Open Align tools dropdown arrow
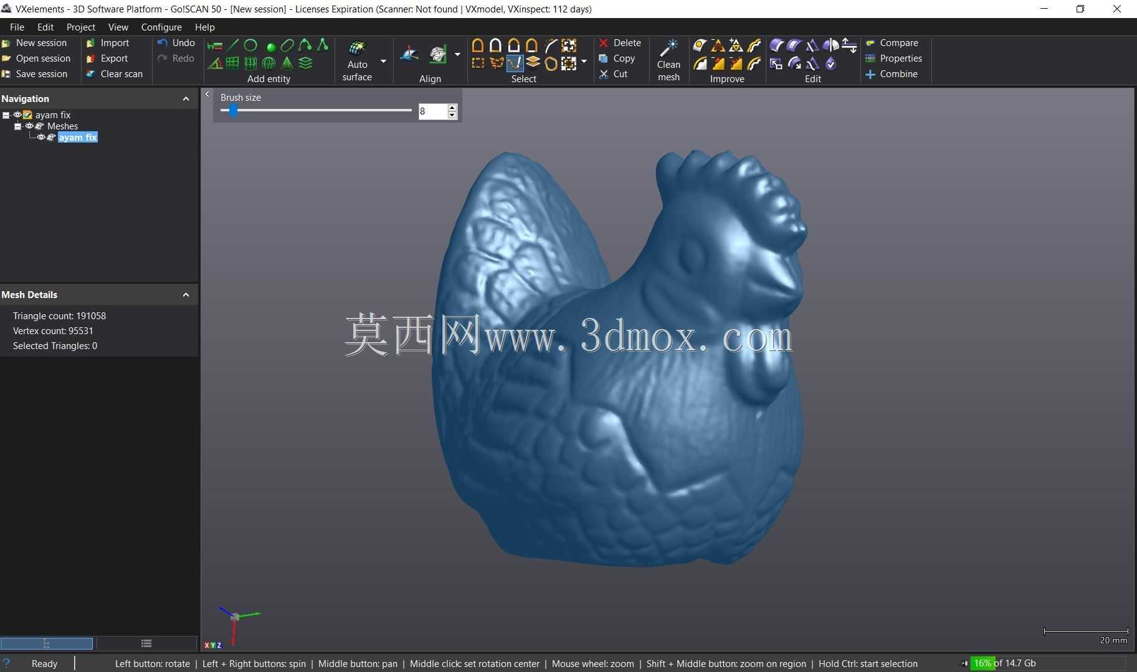The height and width of the screenshot is (672, 1137). (x=457, y=55)
